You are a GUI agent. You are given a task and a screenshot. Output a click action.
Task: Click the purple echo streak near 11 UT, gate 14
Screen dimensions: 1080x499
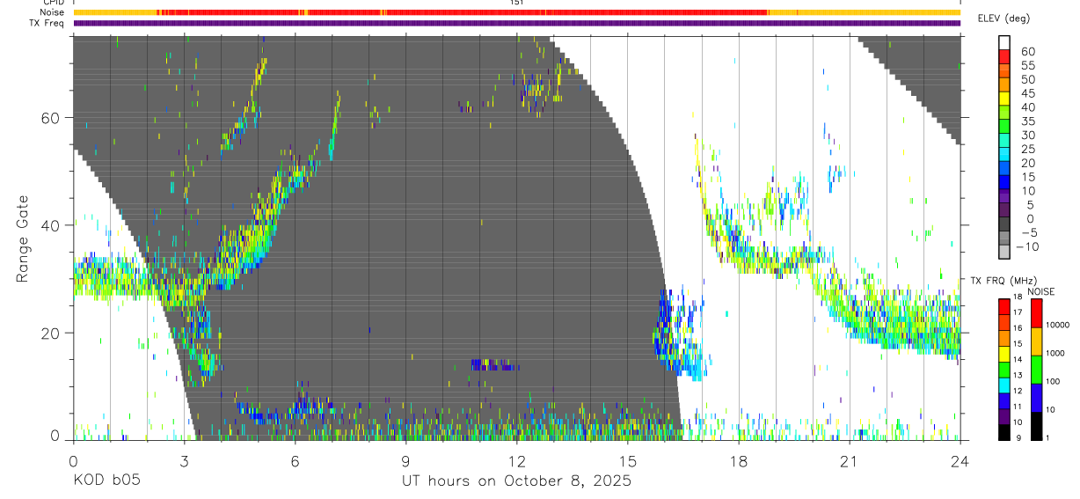494,364
